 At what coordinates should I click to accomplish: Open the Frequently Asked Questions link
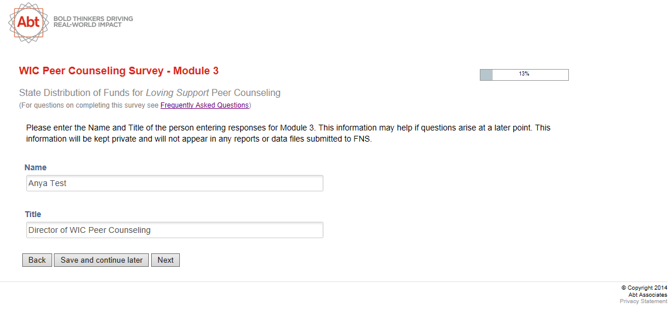[x=204, y=105]
